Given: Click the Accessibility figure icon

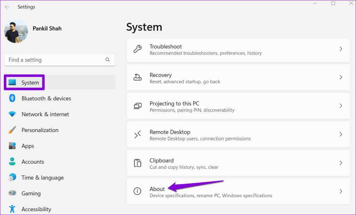Looking at the screenshot, I should (12, 209).
